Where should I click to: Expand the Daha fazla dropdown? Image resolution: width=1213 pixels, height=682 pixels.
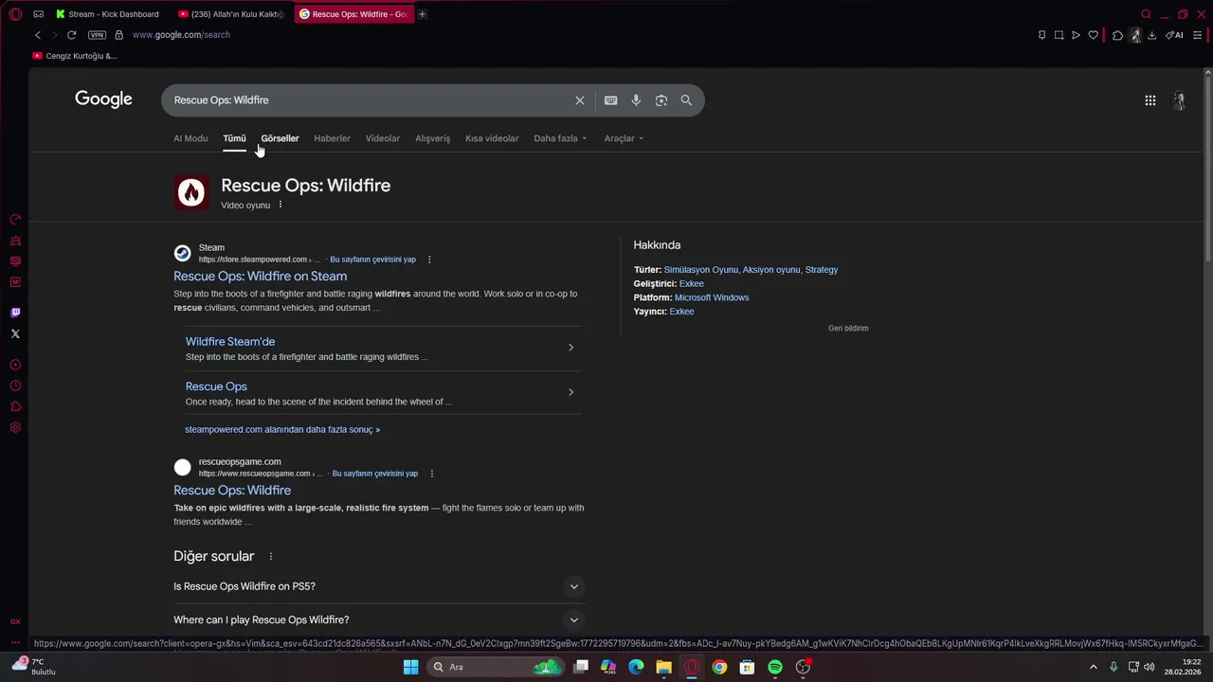pos(560,138)
